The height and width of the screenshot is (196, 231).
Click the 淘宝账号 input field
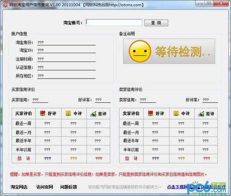point(114,23)
